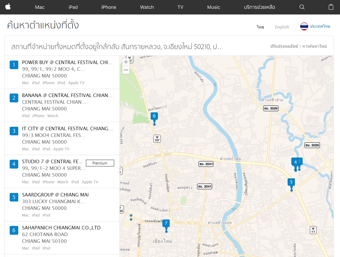
Task: Go to the iPhone section
Action: tap(109, 7)
